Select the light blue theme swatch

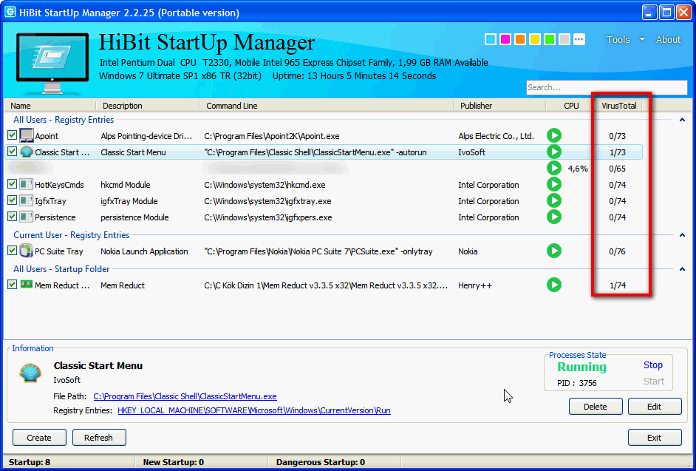pyautogui.click(x=491, y=39)
